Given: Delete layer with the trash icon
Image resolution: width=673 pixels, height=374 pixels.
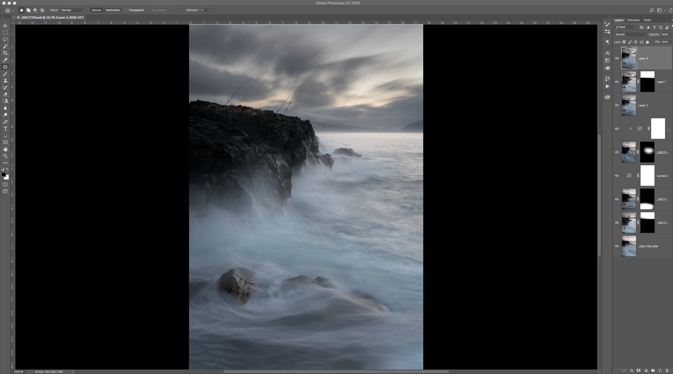Looking at the screenshot, I should 667,371.
